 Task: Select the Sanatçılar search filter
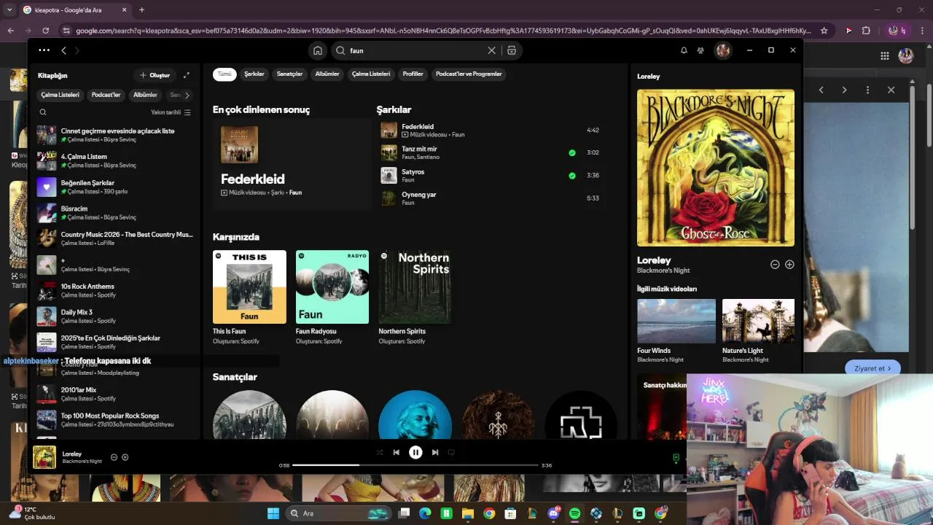tap(289, 74)
